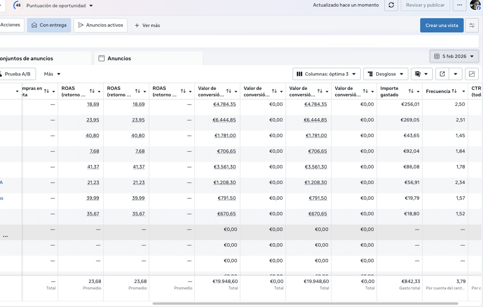Open Columnas: óptima 3 dropdown
483x307 pixels.
click(326, 74)
